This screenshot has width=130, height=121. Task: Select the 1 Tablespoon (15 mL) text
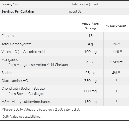click(x=84, y=4)
